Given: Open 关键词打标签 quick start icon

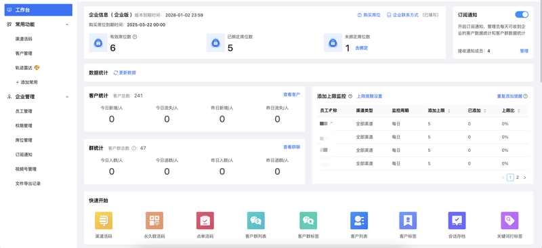Looking at the screenshot, I should click(x=509, y=221).
